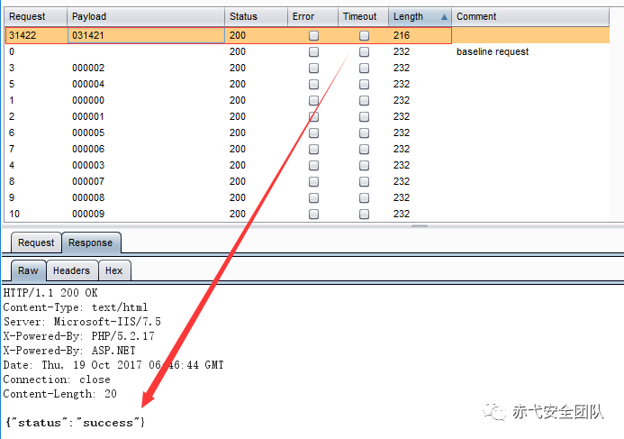Click the X-Powered-By: ASP.NET line
624x439 pixels.
pos(69,351)
